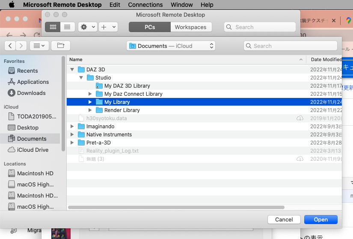Close the browser tab behind the dialog
Viewport: 353px width, 239px height.
334,21
